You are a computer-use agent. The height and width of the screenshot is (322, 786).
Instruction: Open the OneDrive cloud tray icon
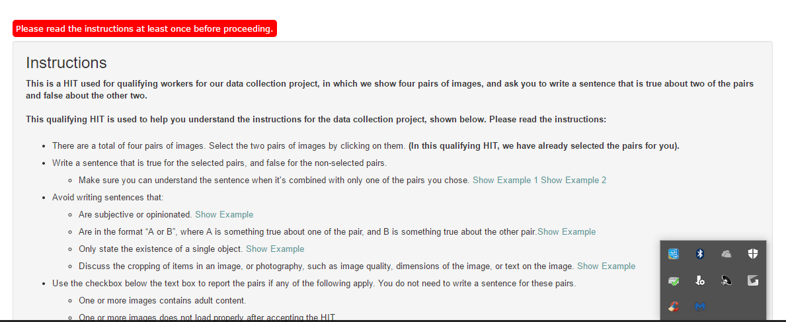coord(727,255)
